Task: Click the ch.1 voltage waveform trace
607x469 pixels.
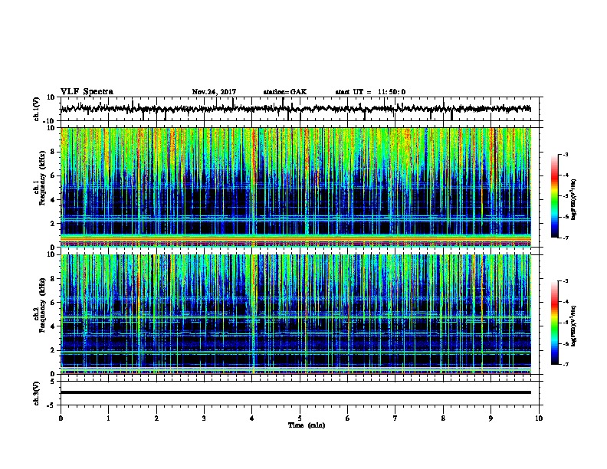Action: [296, 109]
